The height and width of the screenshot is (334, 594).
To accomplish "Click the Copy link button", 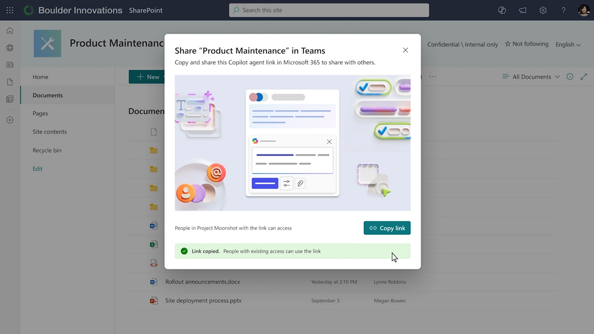I will point(387,228).
